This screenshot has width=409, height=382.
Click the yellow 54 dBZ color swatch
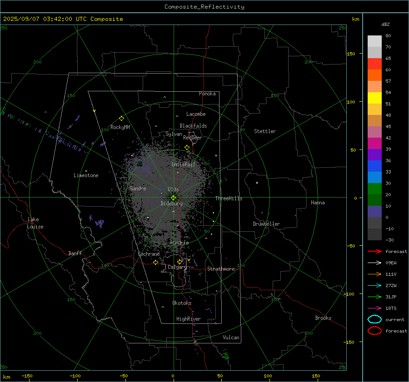374,98
